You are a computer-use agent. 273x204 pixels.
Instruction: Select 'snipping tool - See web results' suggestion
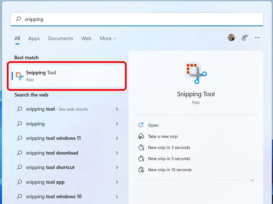coord(67,109)
